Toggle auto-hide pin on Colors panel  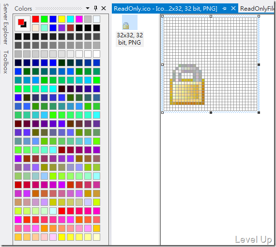pos(95,8)
